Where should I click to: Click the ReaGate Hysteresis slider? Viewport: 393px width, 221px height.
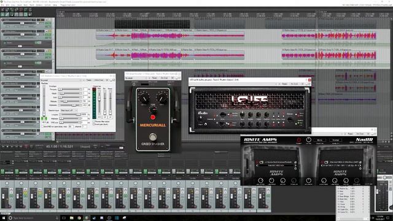[69, 105]
